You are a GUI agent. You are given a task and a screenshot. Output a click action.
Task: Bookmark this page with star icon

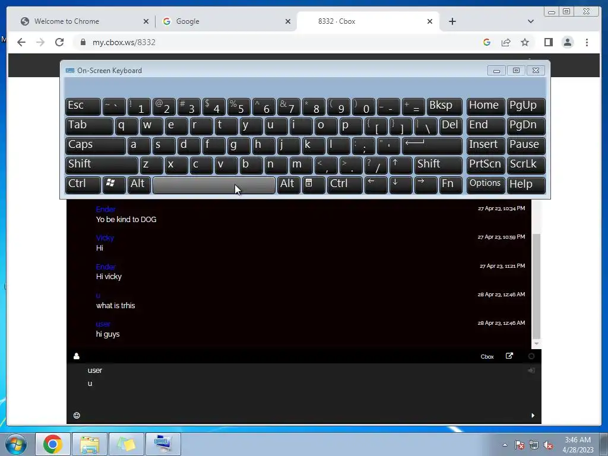click(x=525, y=42)
